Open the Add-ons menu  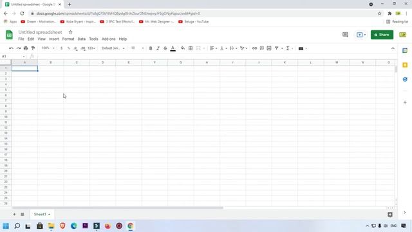pyautogui.click(x=109, y=39)
